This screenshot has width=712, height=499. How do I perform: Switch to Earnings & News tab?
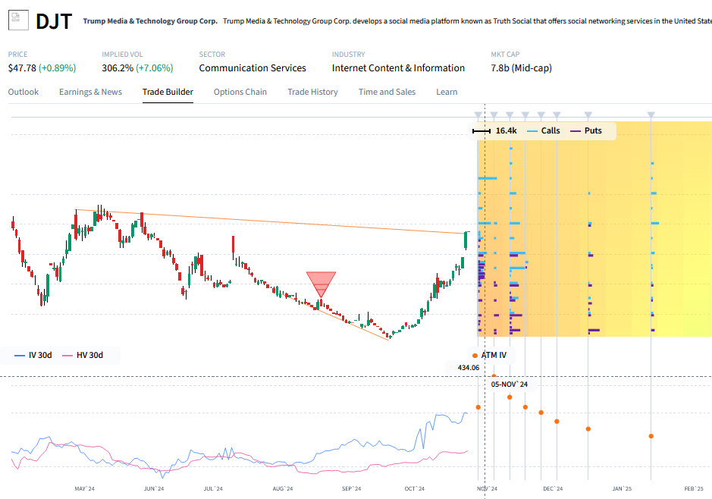tap(90, 92)
